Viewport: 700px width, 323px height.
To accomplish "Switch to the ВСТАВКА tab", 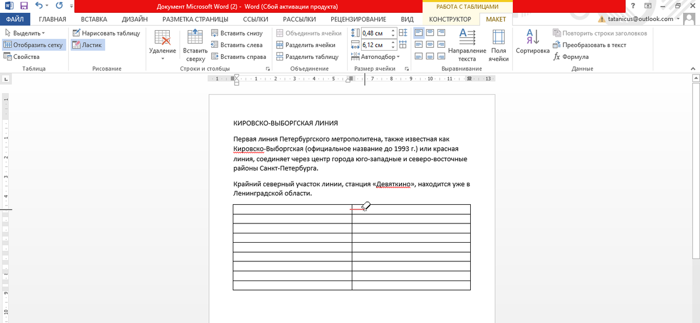I will [x=94, y=19].
